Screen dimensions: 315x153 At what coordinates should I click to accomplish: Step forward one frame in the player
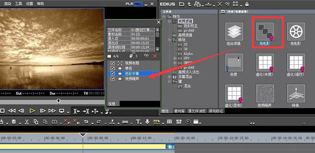pyautogui.click(x=43, y=111)
